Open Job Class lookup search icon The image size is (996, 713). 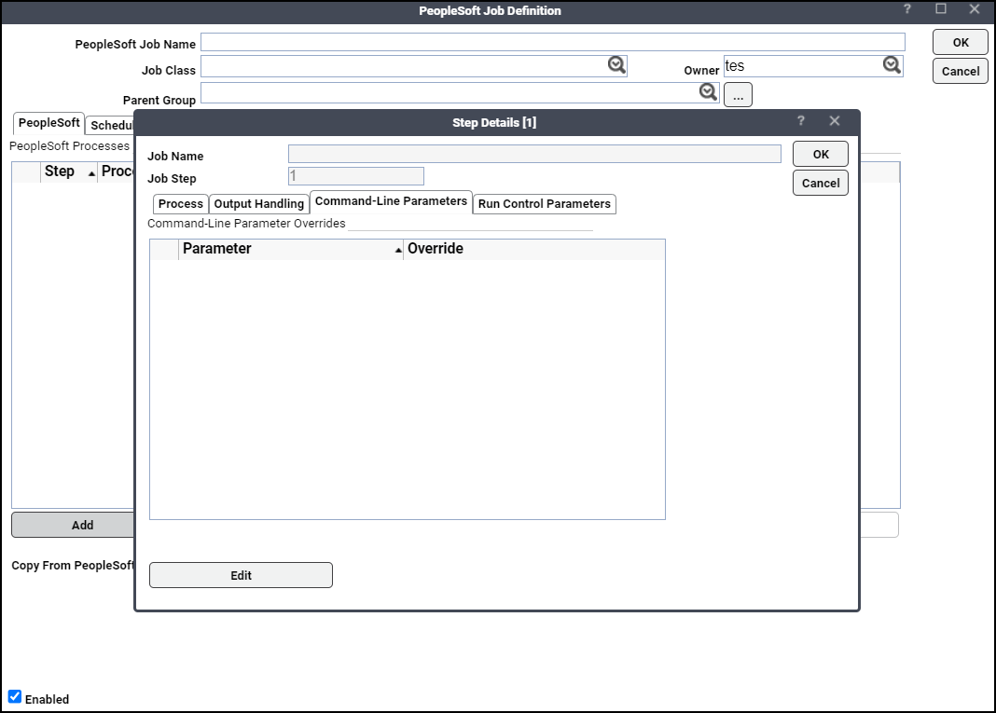click(616, 64)
